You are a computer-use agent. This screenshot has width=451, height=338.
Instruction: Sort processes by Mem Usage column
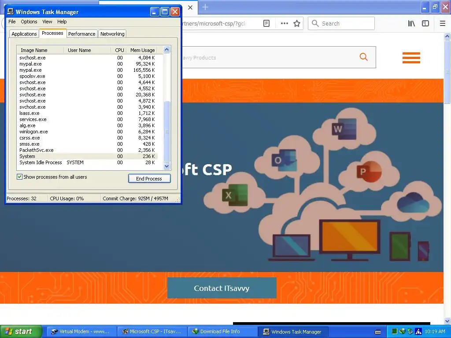click(x=142, y=50)
